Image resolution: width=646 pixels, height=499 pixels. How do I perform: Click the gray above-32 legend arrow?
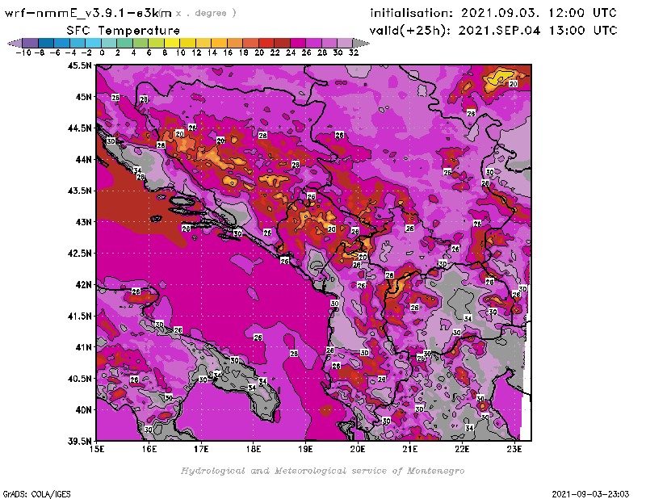pyautogui.click(x=361, y=43)
